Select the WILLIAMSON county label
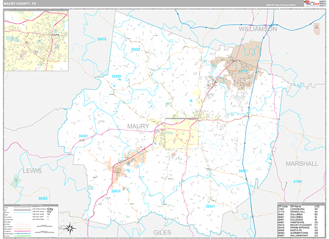The image size is (329, 239). [x=258, y=29]
